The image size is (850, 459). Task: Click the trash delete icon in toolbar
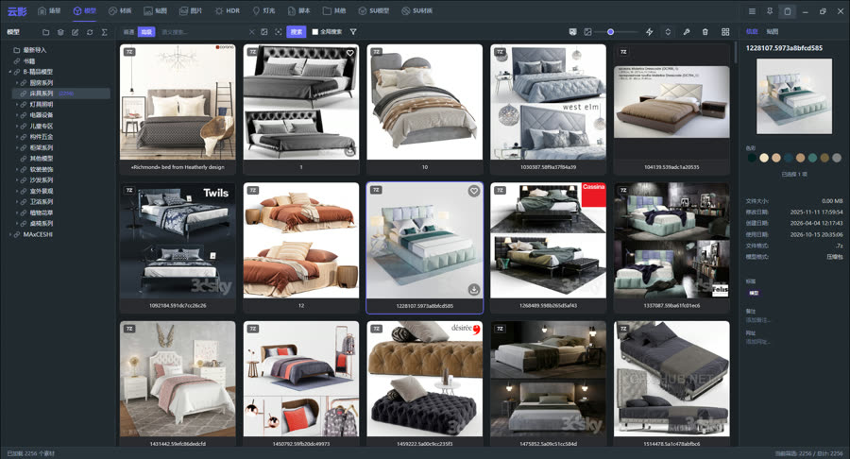point(705,32)
